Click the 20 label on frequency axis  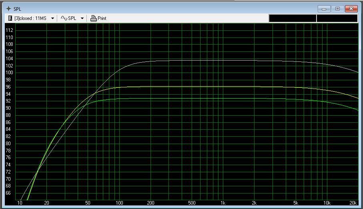46,203
